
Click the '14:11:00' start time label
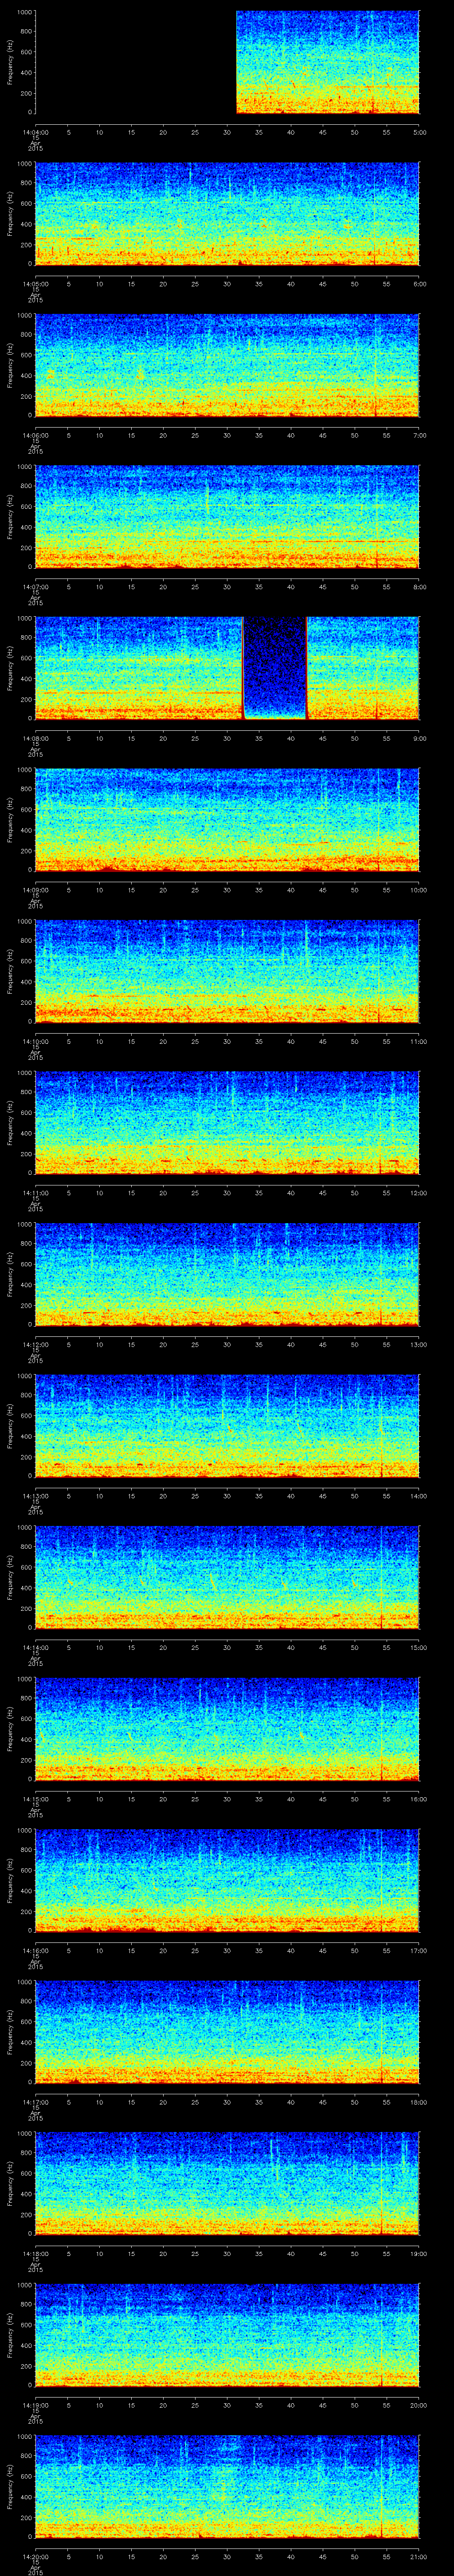(x=35, y=1193)
